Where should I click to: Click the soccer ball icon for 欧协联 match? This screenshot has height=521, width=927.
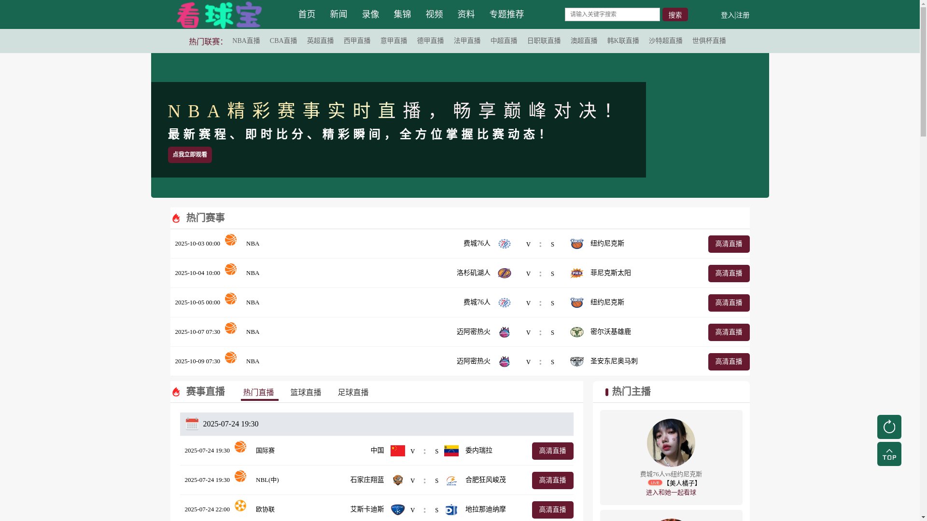tap(240, 506)
